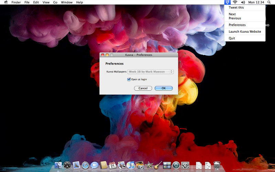Close the Kuvva Preferences window

103,55
